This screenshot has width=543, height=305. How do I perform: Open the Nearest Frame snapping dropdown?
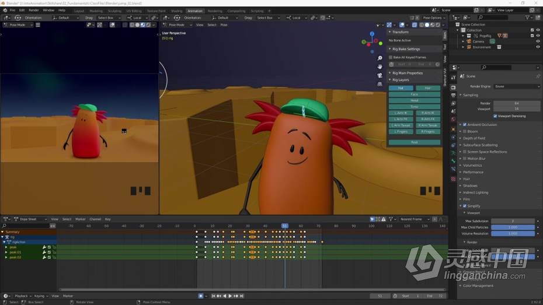pos(414,219)
